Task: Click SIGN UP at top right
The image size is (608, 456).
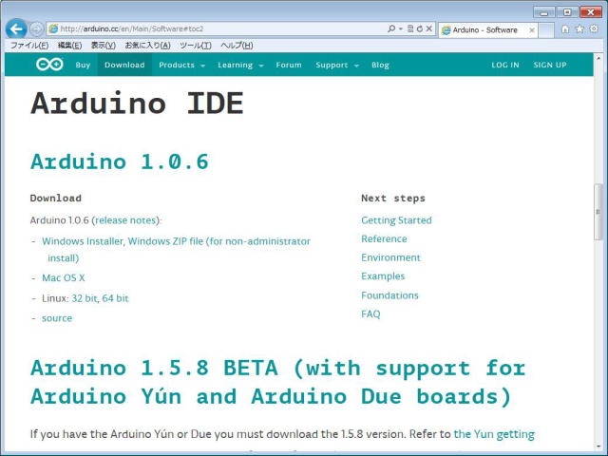Action: click(550, 65)
